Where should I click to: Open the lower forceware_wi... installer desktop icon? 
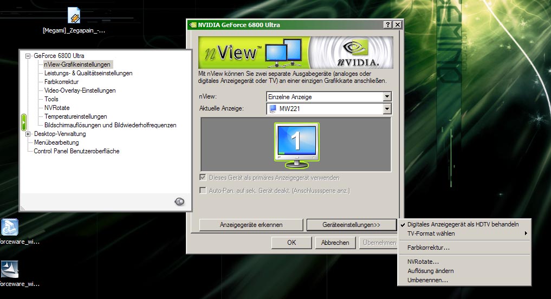tap(10, 270)
